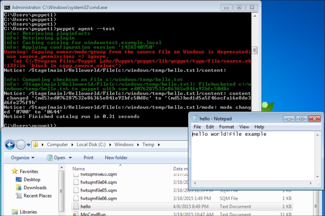Viewport: 325px width, 216px height.
Task: Click the Print button in Explorer toolbar
Action: point(88,158)
